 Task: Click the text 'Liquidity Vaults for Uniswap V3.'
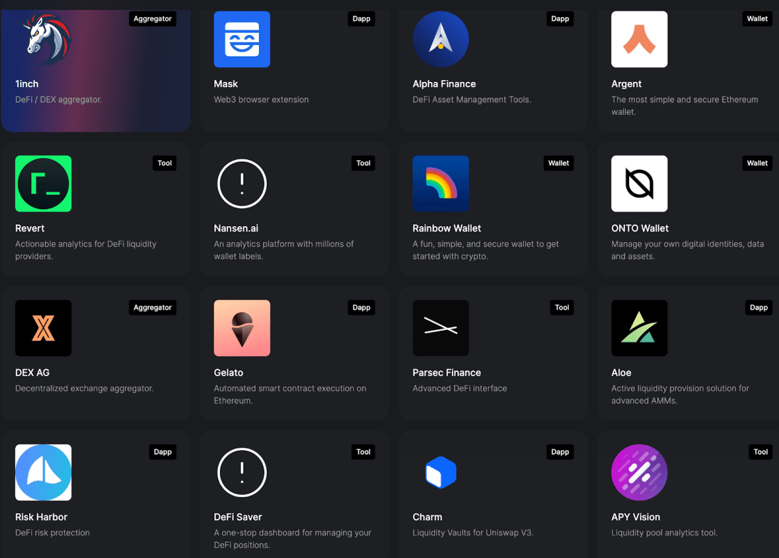(473, 532)
